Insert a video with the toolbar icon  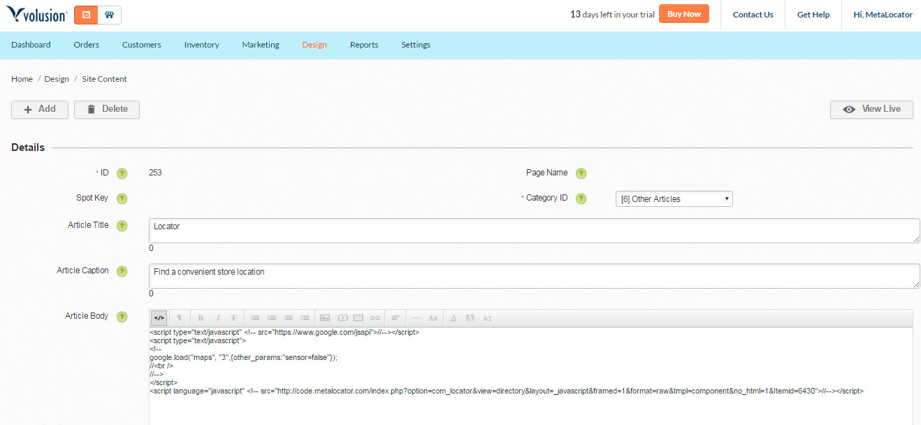tap(342, 318)
